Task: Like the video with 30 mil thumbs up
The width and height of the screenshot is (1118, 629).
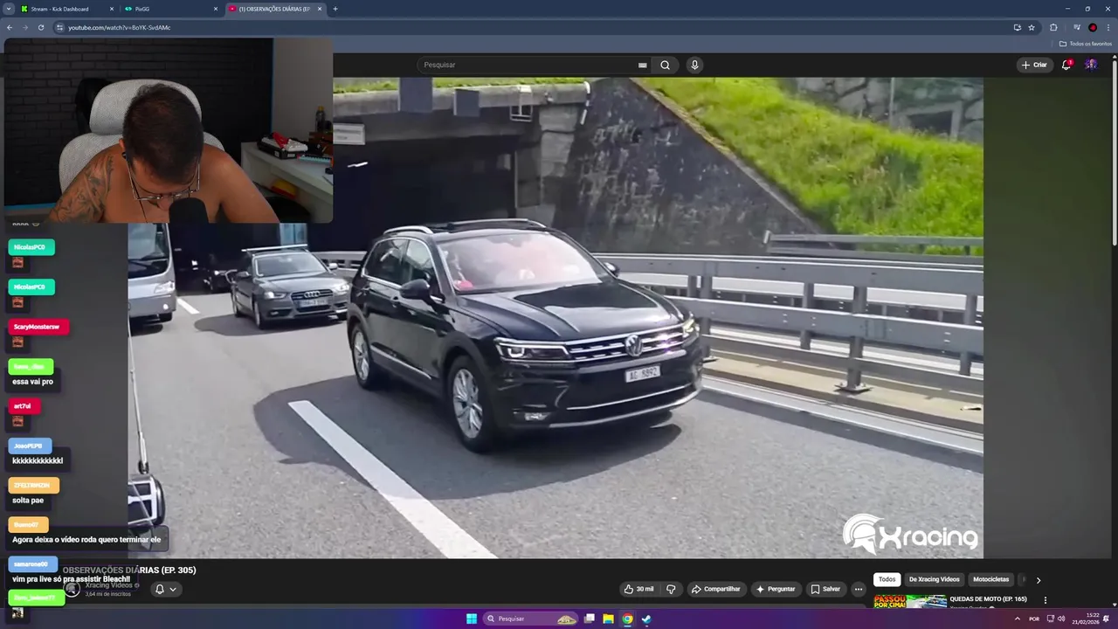Action: 638,589
